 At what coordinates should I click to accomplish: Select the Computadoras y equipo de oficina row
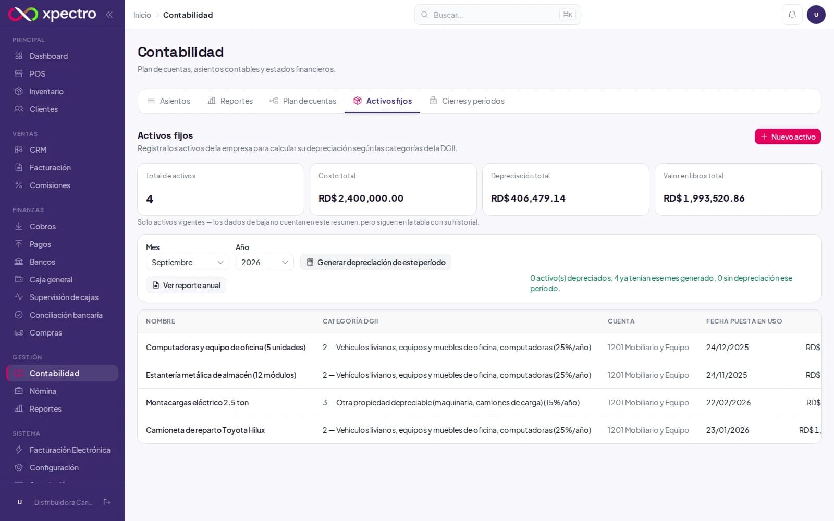pyautogui.click(x=480, y=347)
